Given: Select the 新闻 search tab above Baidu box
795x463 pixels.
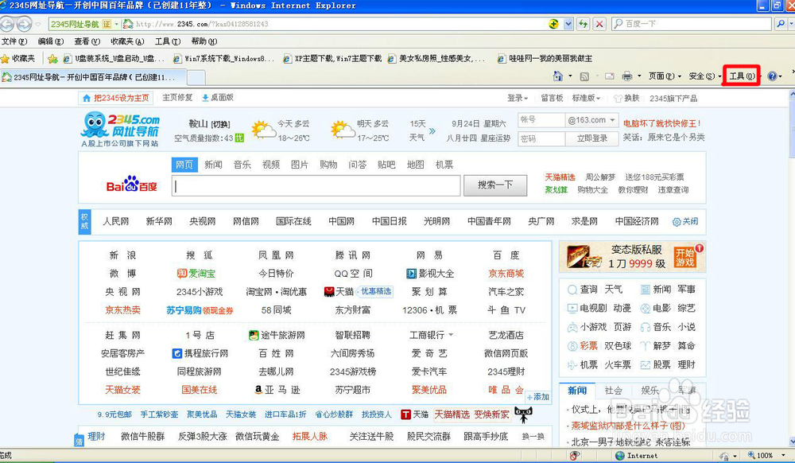Looking at the screenshot, I should point(213,165).
